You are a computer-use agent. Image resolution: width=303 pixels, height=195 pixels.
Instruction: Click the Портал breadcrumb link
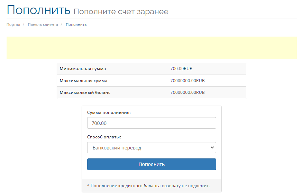pyautogui.click(x=13, y=25)
